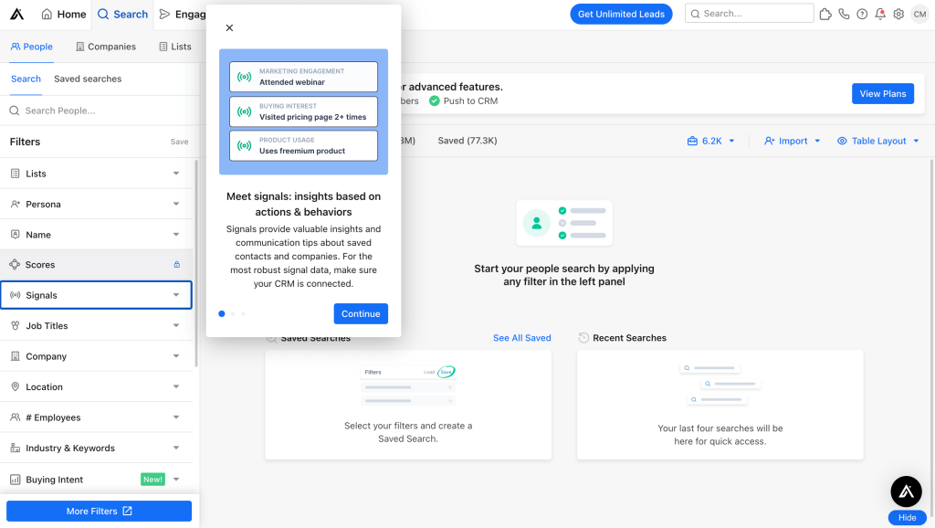Click the Persona filter icon
The width and height of the screenshot is (935, 528).
16,204
